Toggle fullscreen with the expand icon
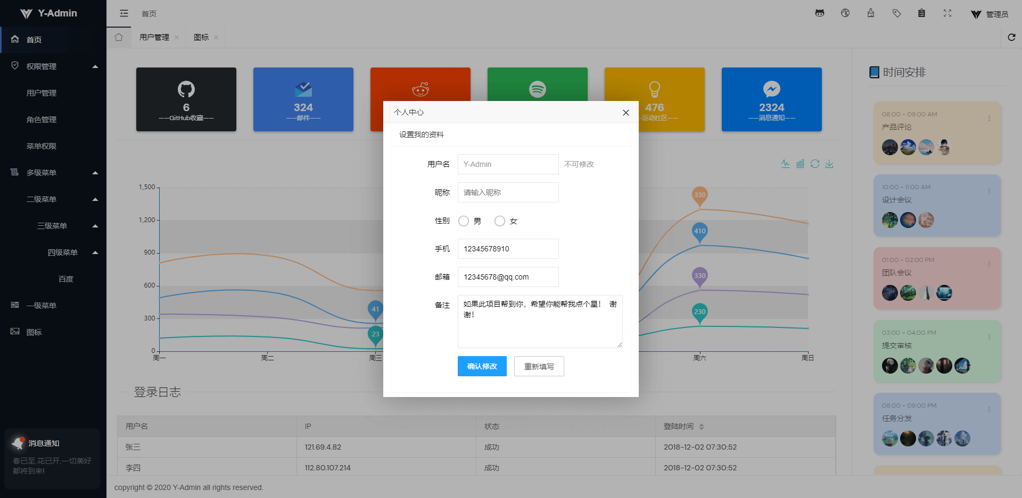 [947, 13]
